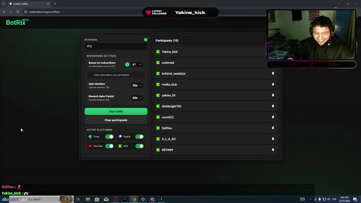Open the Mail app on the taskbar
This screenshot has width=361, height=203.
click(x=106, y=199)
